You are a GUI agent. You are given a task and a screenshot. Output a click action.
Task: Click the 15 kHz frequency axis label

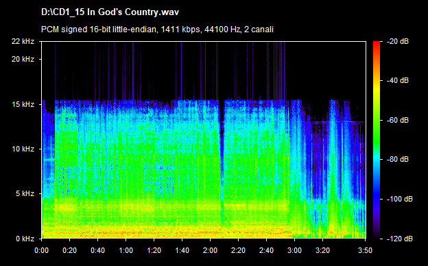[x=23, y=104]
